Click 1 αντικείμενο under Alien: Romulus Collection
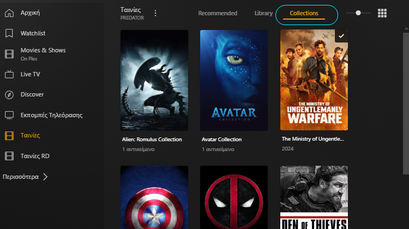 [139, 149]
